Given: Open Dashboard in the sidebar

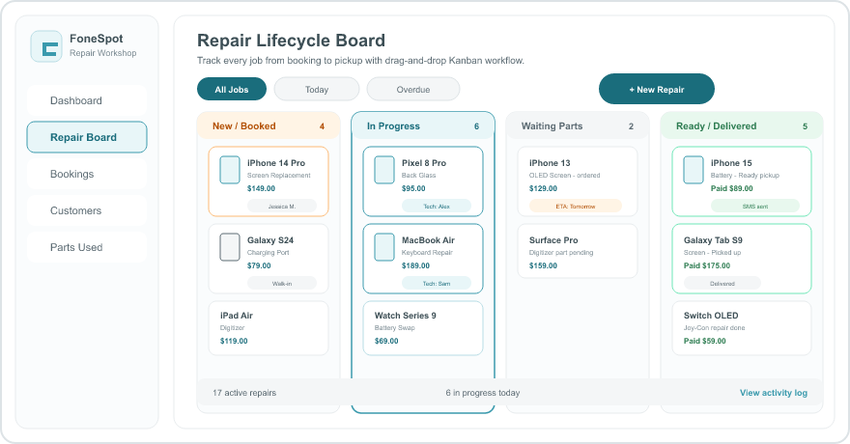Looking at the screenshot, I should 87,100.
